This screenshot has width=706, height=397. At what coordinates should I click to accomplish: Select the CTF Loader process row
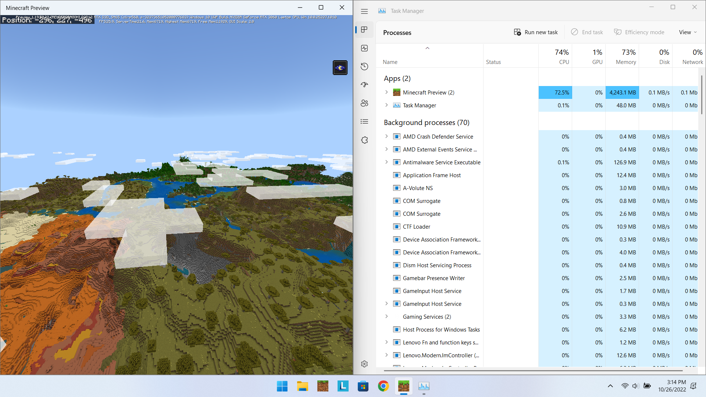pos(416,227)
